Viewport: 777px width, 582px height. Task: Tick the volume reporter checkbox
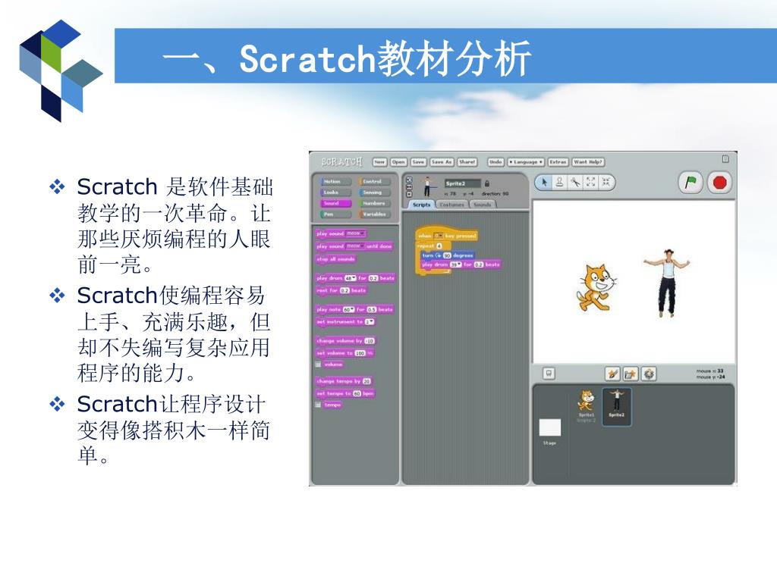pos(318,365)
